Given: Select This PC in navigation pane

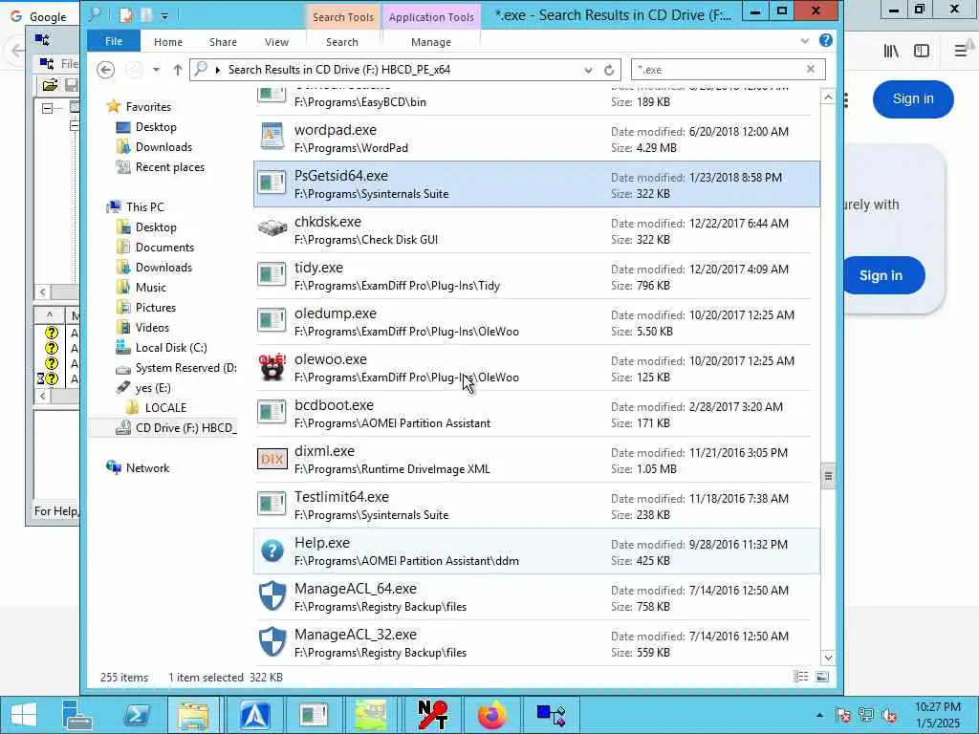Looking at the screenshot, I should (x=144, y=206).
